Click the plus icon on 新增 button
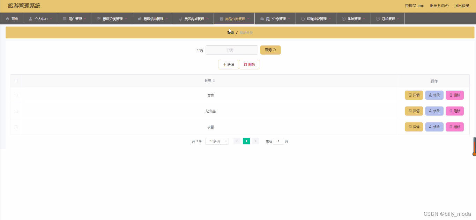476x220 pixels. pyautogui.click(x=224, y=65)
